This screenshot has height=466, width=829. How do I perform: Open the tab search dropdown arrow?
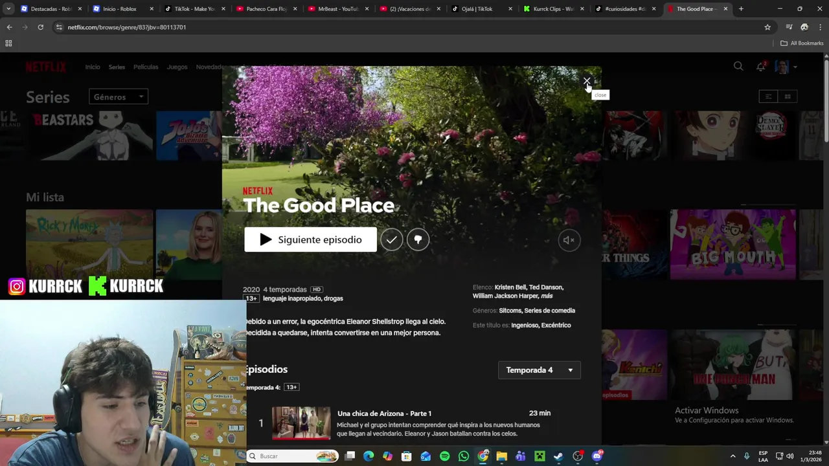8,9
